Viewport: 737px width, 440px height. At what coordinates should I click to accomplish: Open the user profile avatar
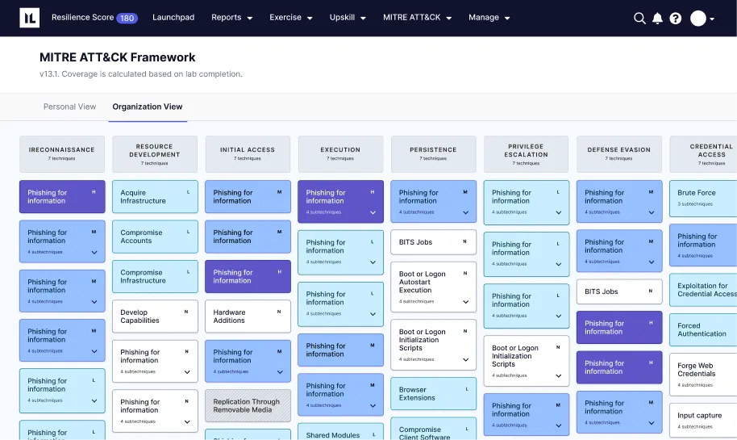(x=698, y=18)
